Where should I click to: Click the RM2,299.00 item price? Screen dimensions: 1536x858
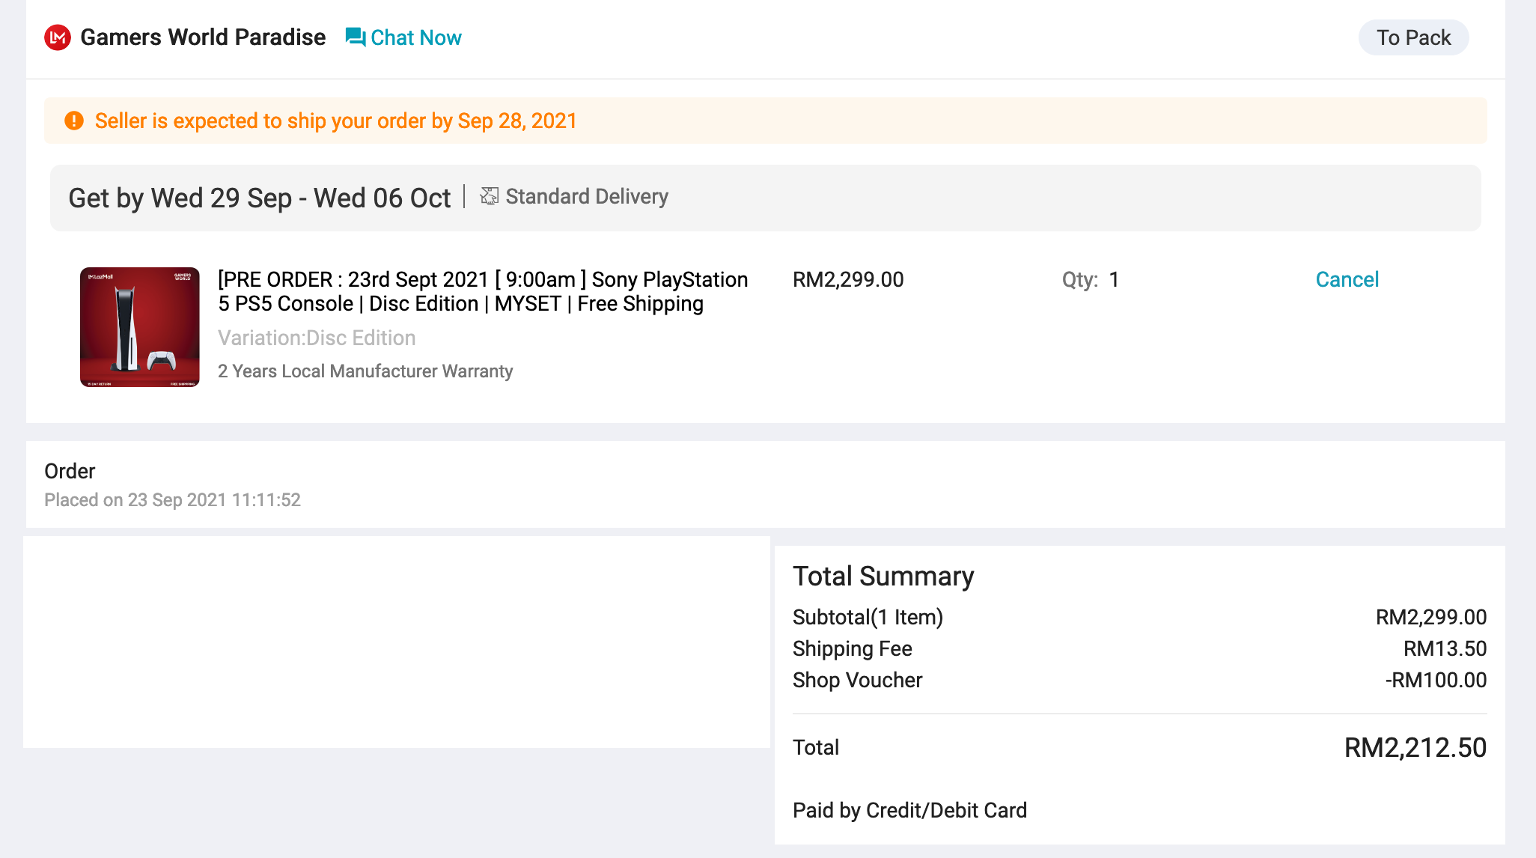848,279
